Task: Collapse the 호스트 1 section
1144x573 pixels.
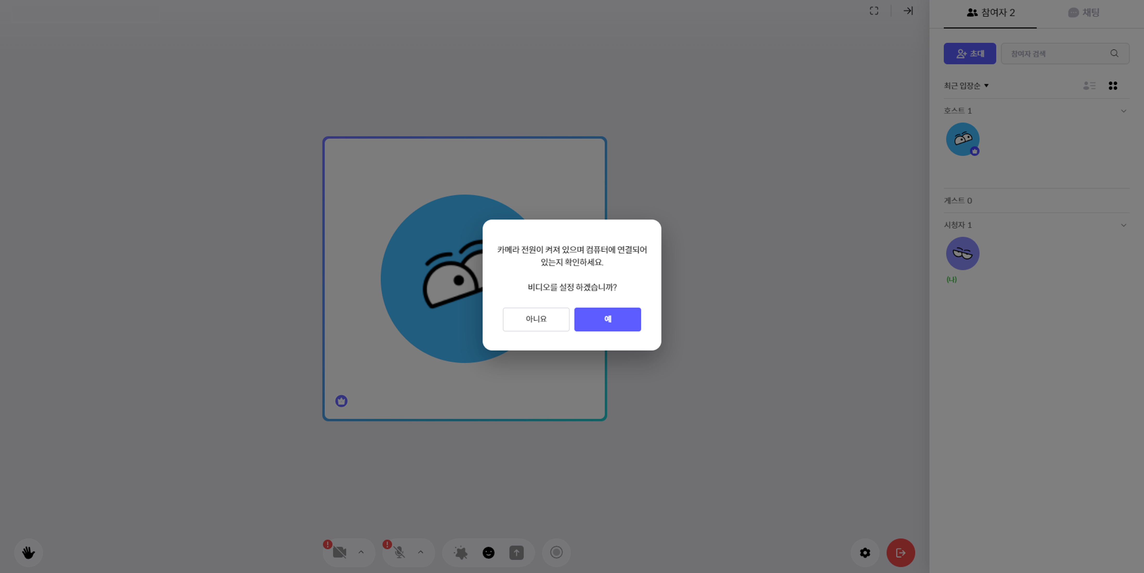Action: point(1123,111)
